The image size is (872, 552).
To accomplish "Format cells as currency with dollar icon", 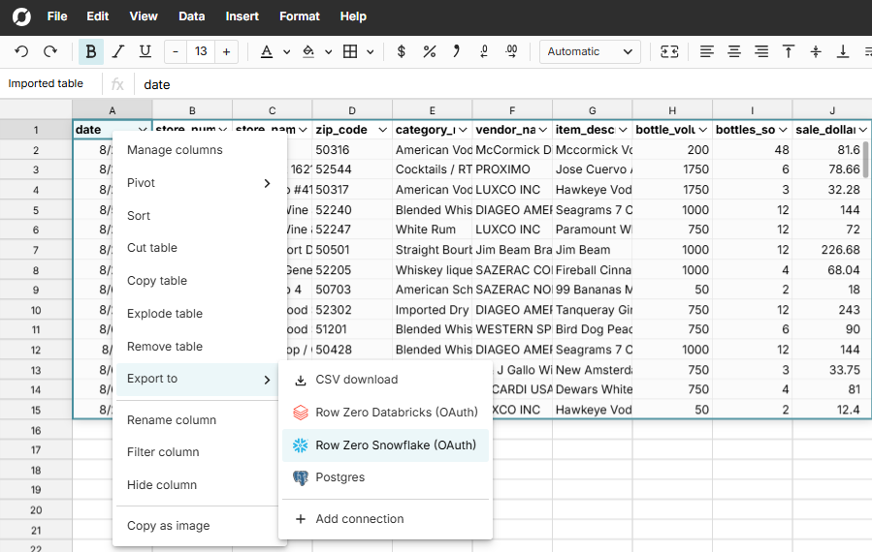I will (402, 51).
